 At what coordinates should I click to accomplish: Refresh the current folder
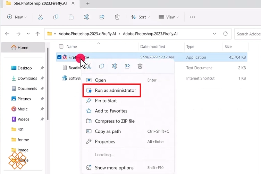pos(225,34)
